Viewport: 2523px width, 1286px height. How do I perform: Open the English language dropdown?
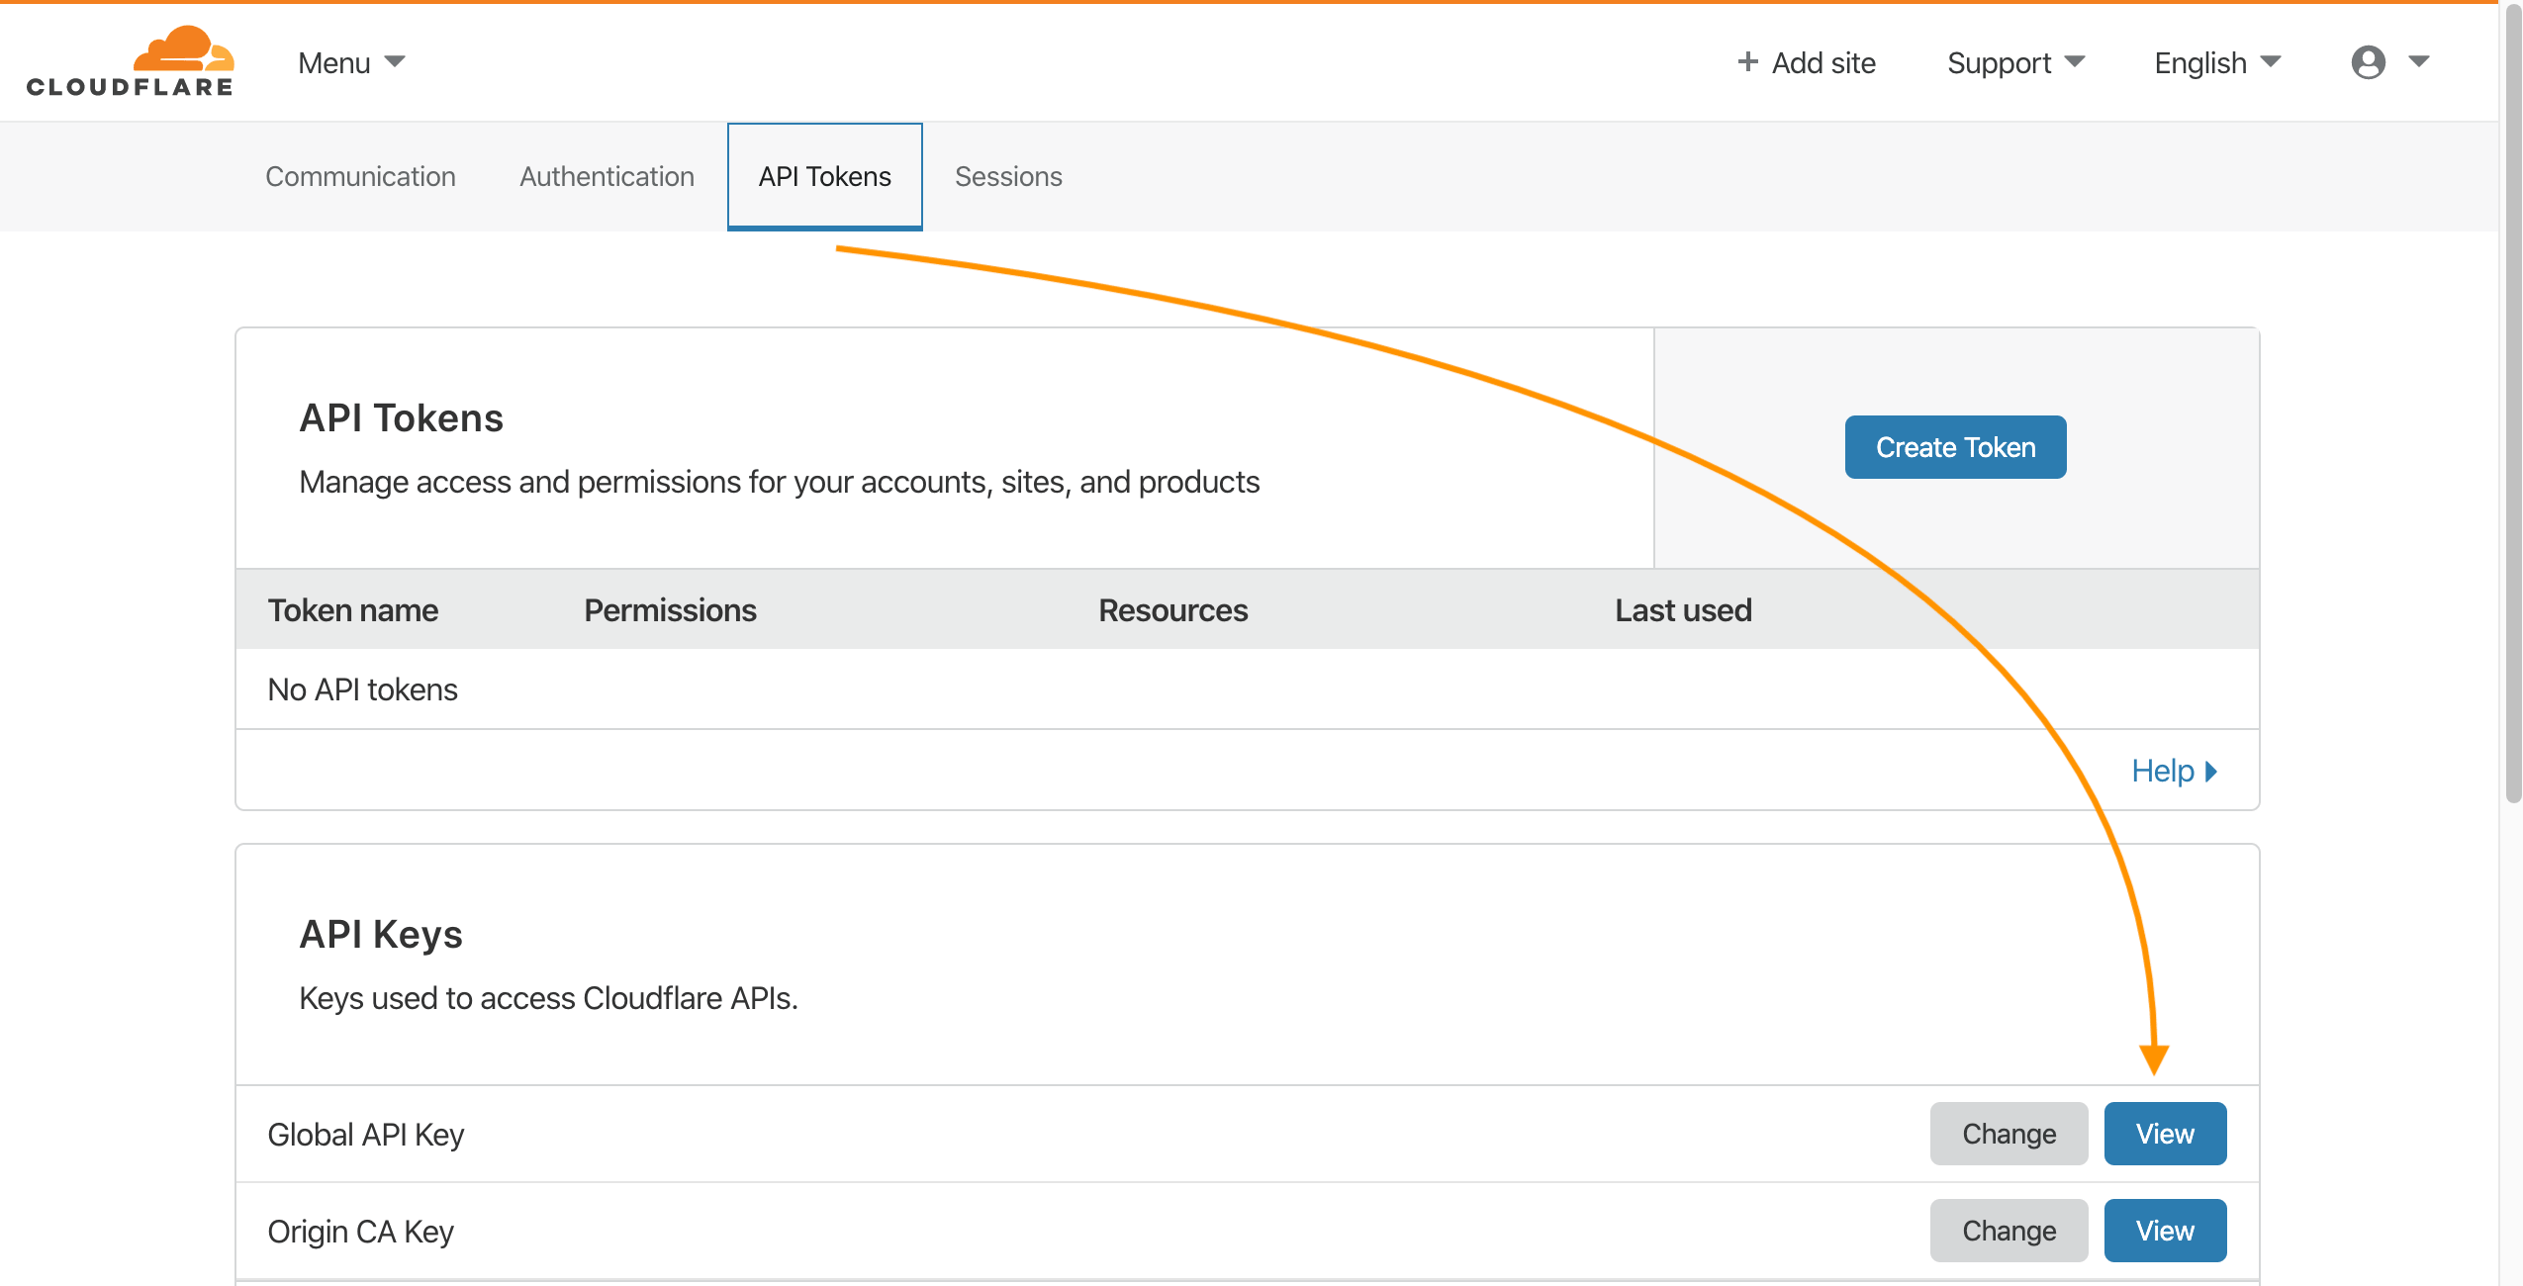pos(2217,62)
